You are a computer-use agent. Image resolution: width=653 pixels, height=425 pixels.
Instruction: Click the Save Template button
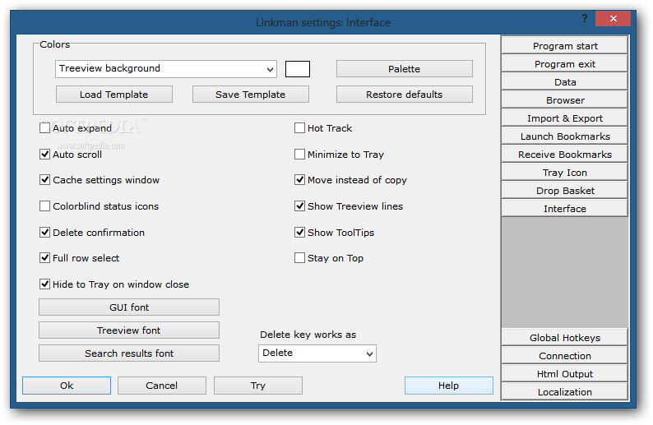[250, 95]
